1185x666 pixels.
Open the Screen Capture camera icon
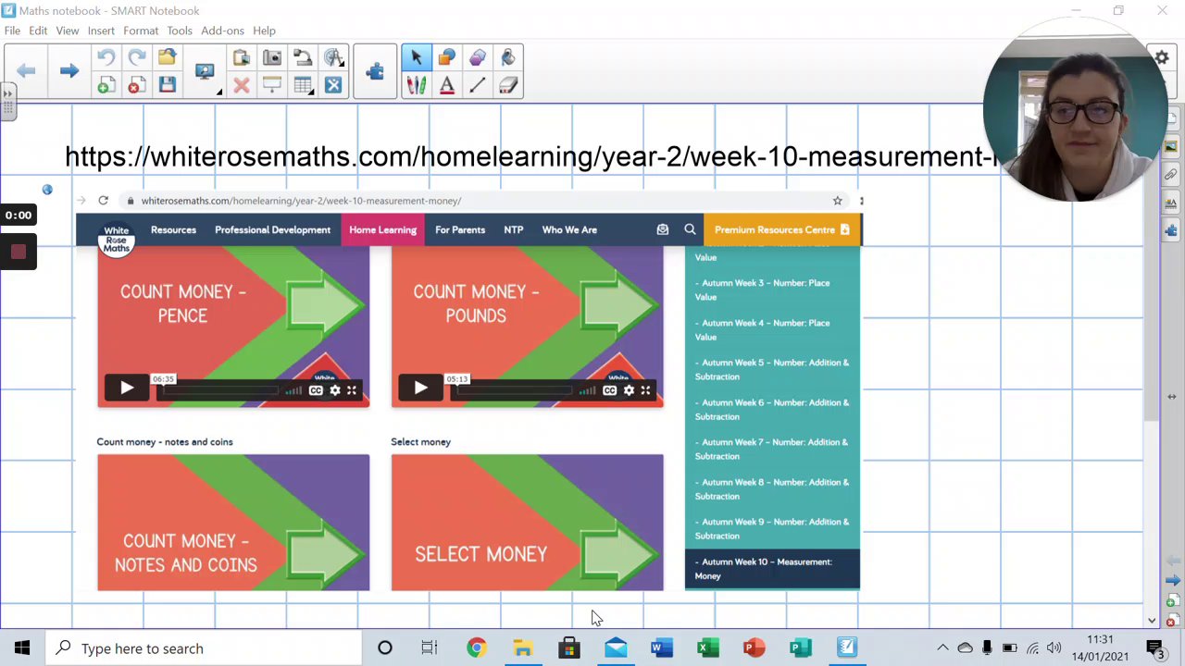(271, 58)
